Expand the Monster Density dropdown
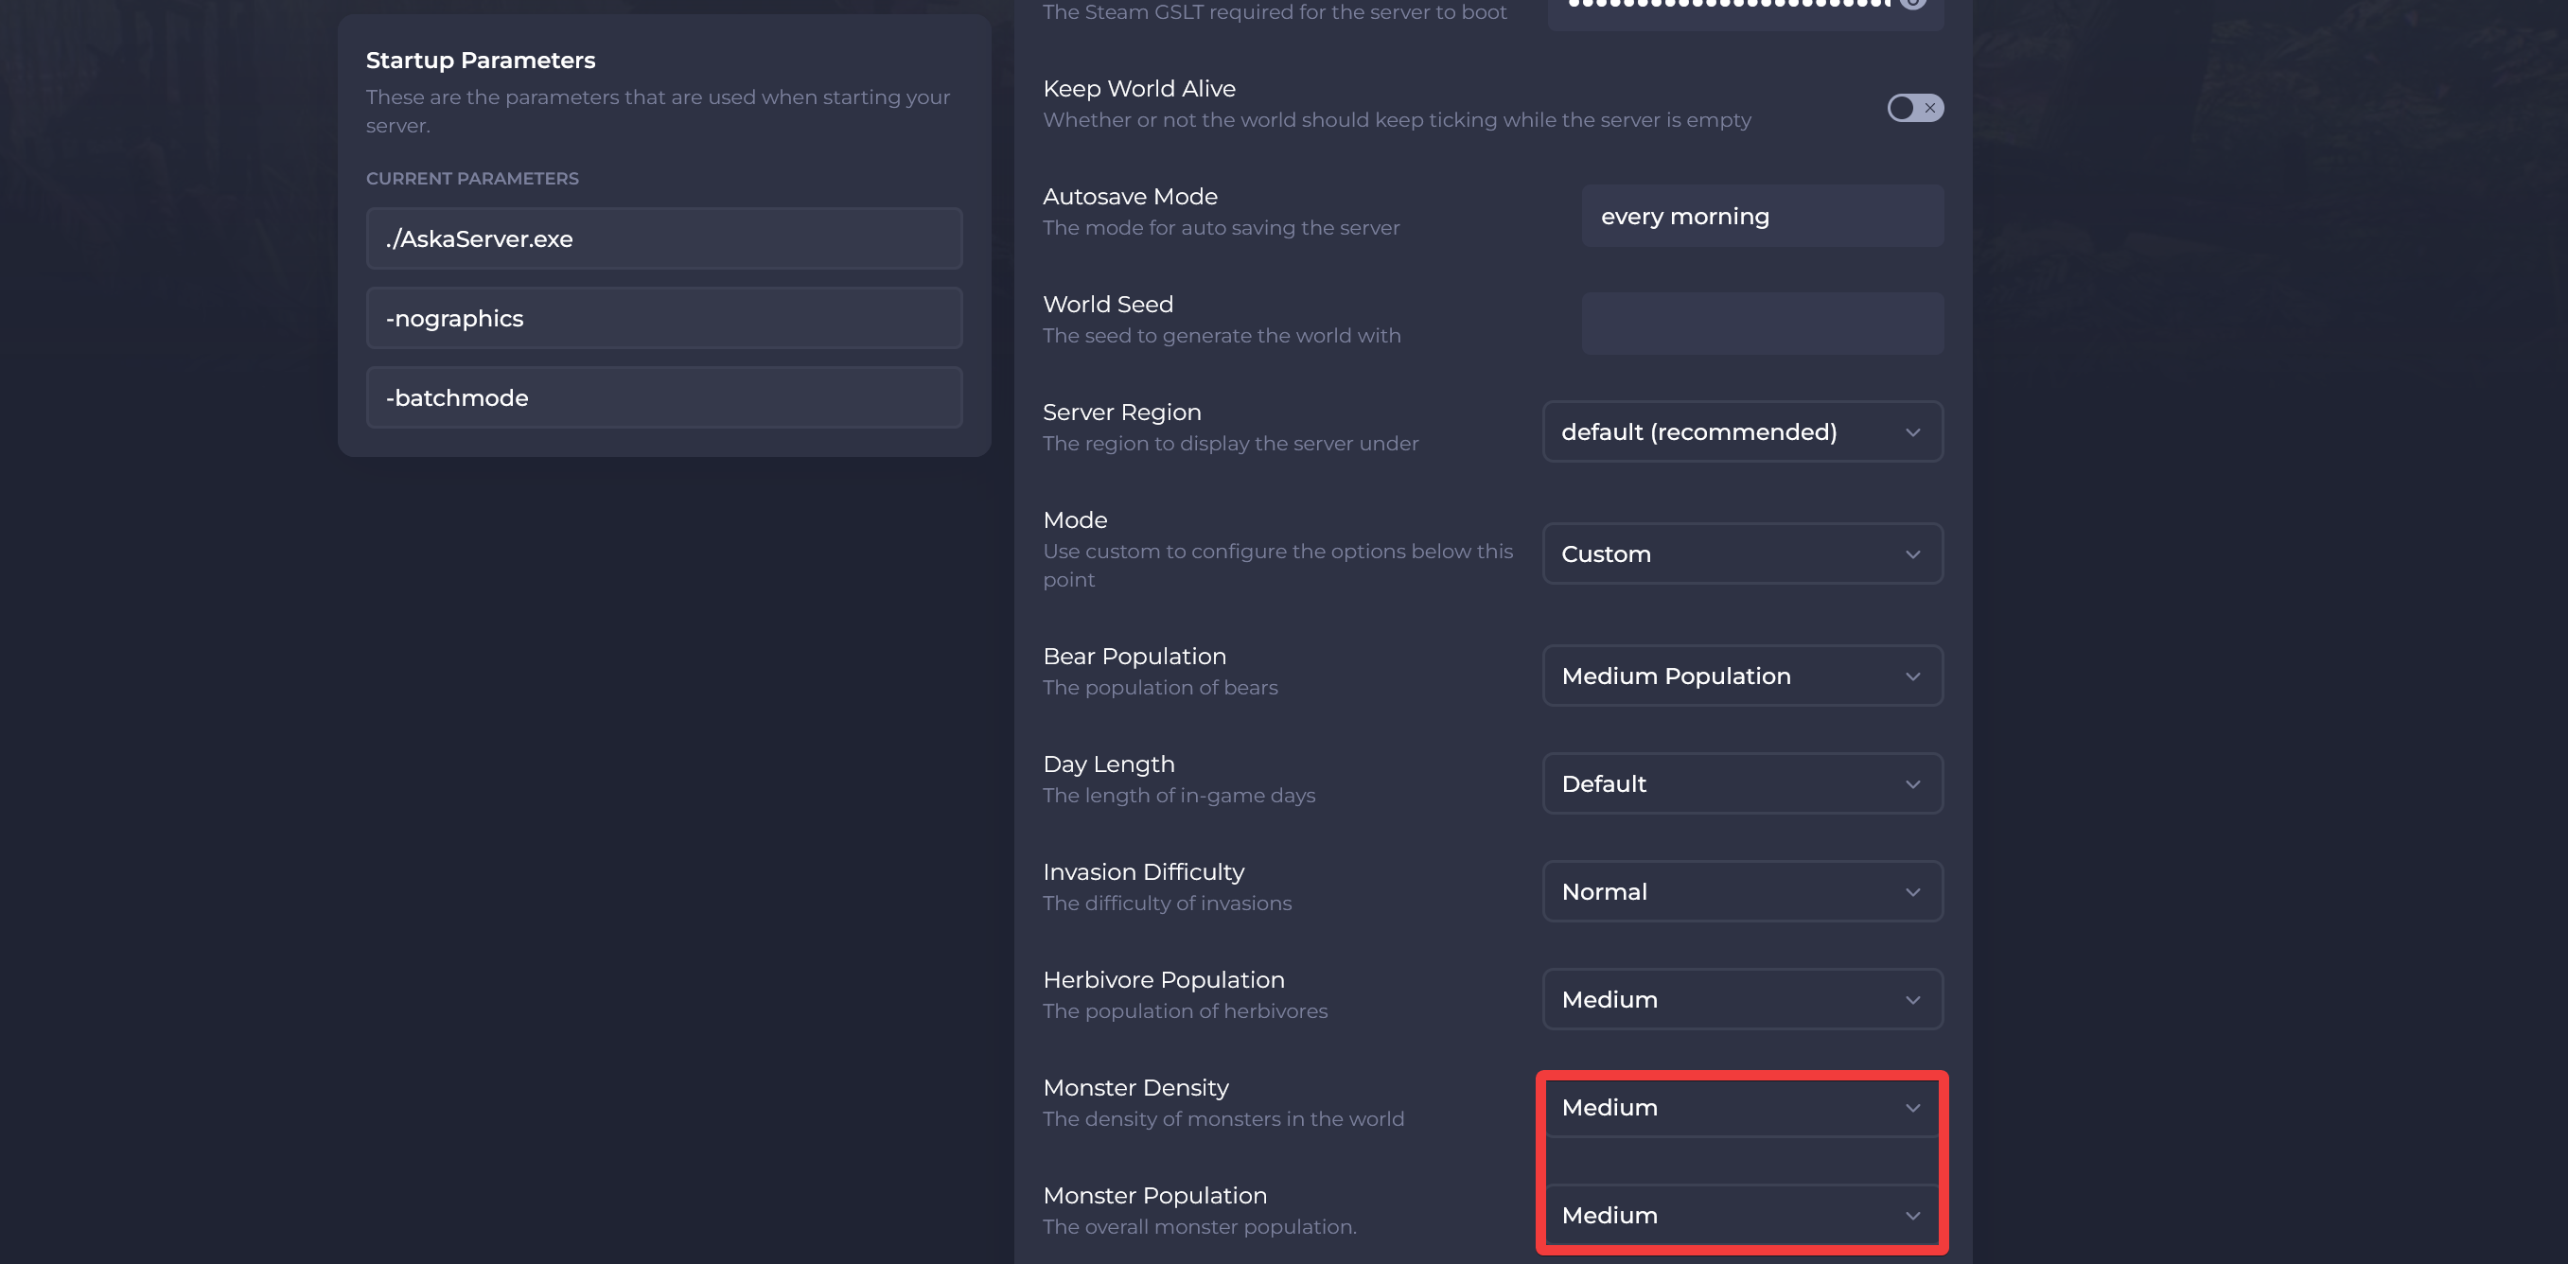 coord(1743,1108)
